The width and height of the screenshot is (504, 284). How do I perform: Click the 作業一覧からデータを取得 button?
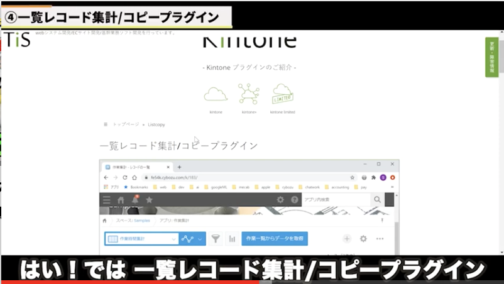(x=274, y=239)
